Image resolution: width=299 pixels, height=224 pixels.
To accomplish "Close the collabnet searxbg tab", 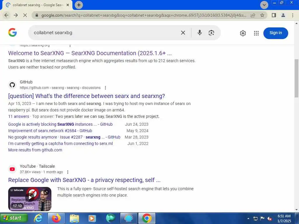I will (x=68, y=5).
